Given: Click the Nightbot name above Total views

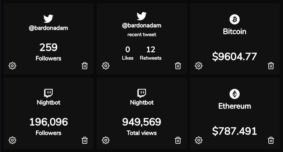Looking at the screenshot, I should pyautogui.click(x=142, y=102).
